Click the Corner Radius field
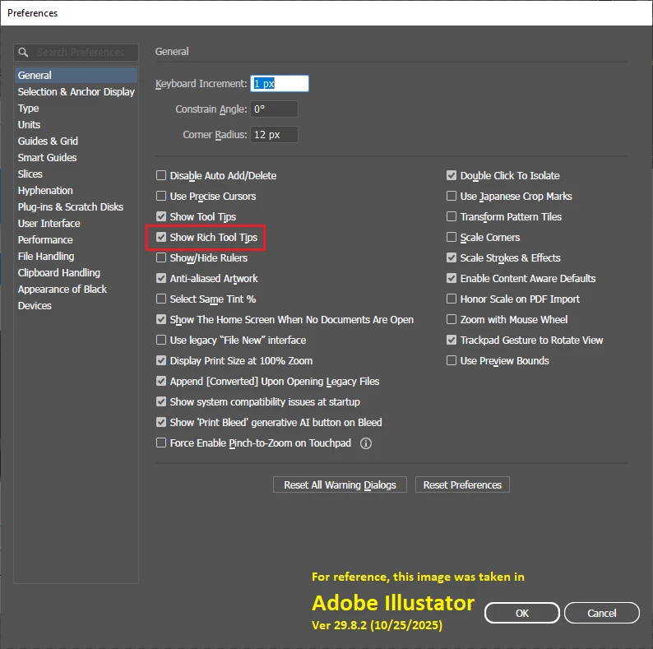Viewport: 653px width, 649px height. coord(274,135)
